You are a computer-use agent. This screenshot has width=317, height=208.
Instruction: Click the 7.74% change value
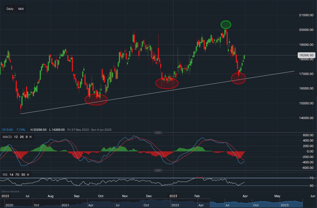pyautogui.click(x=21, y=129)
